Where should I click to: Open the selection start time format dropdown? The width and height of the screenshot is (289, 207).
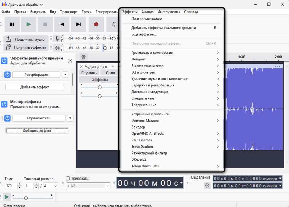280,179
